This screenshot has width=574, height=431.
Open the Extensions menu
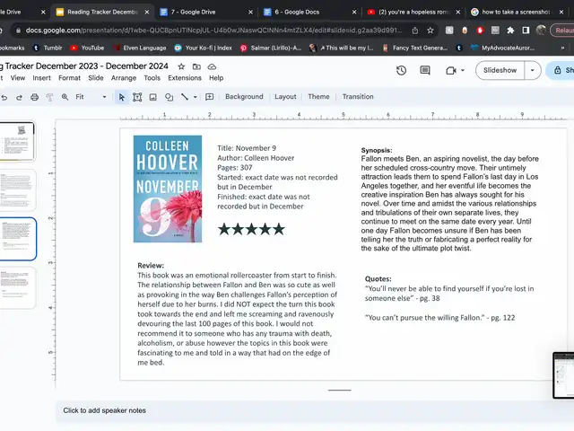[x=185, y=78]
